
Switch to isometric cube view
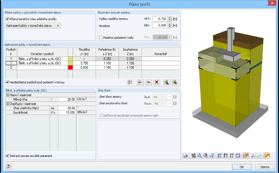[238, 156]
